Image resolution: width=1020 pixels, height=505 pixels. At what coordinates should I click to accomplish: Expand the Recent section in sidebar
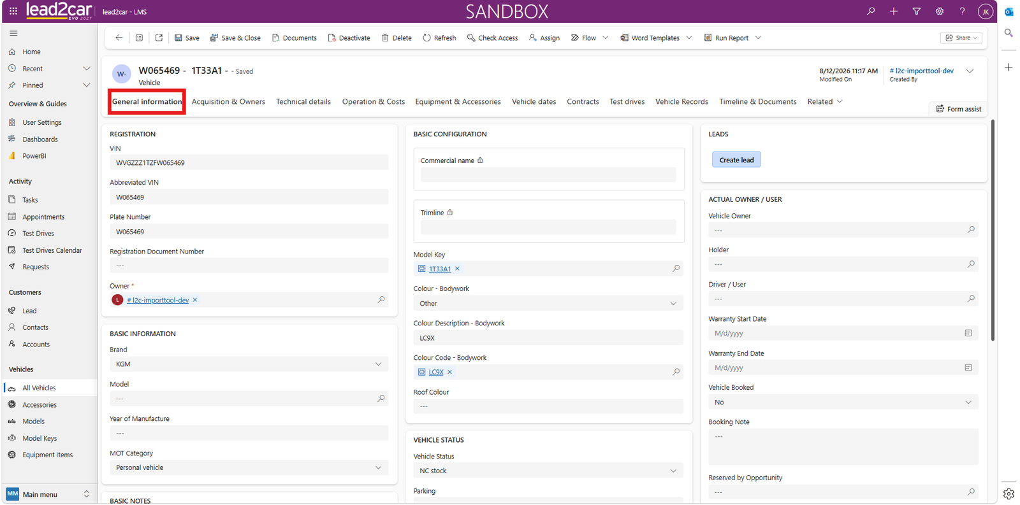(x=87, y=69)
